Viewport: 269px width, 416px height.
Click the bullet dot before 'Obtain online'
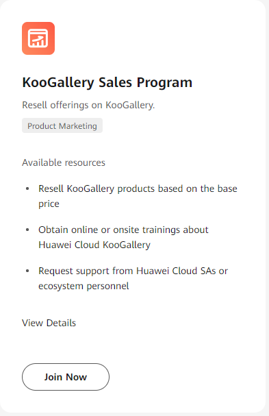pyautogui.click(x=27, y=230)
